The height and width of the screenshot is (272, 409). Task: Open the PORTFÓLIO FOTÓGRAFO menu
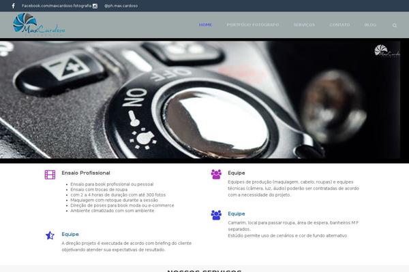(253, 24)
